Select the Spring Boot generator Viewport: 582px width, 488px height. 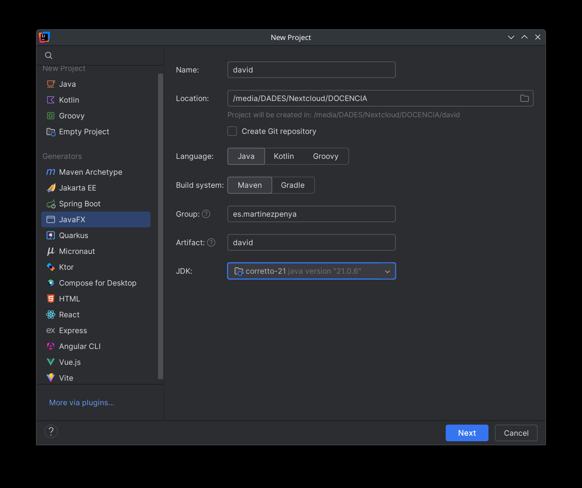pos(80,204)
